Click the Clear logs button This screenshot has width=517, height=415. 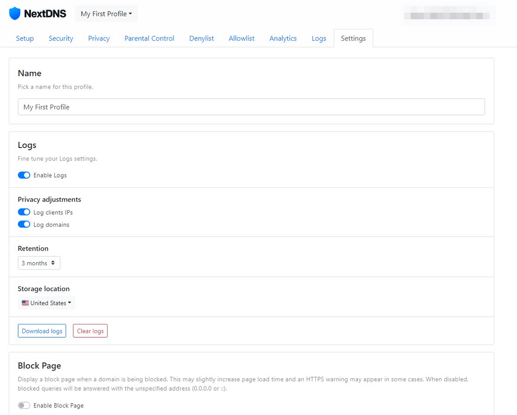pos(90,331)
